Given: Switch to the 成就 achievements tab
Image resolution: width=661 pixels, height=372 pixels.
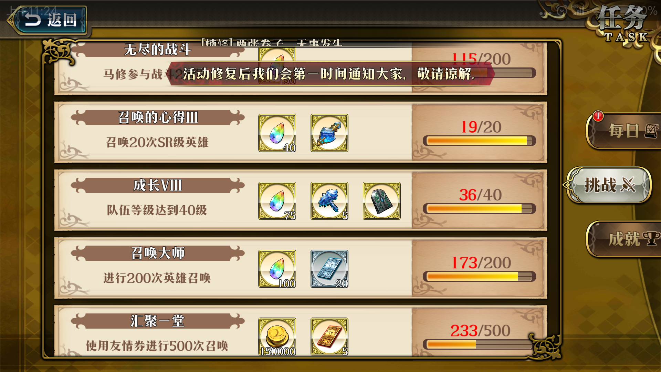Looking at the screenshot, I should tap(624, 239).
